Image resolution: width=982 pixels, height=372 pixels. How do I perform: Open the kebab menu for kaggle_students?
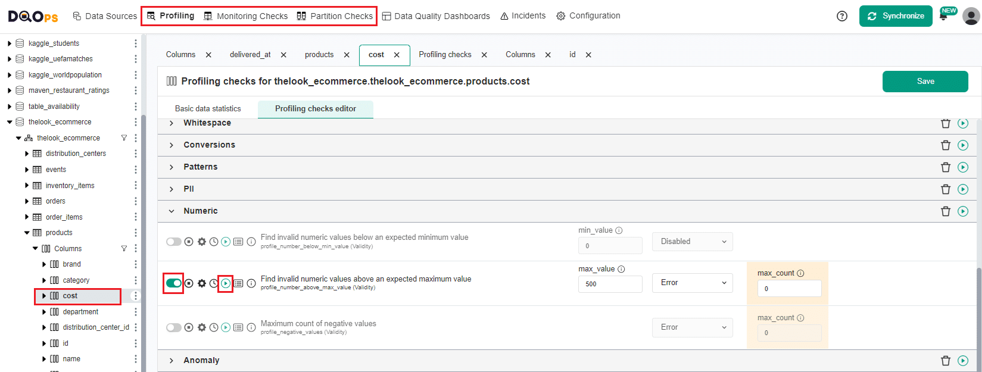(x=136, y=43)
